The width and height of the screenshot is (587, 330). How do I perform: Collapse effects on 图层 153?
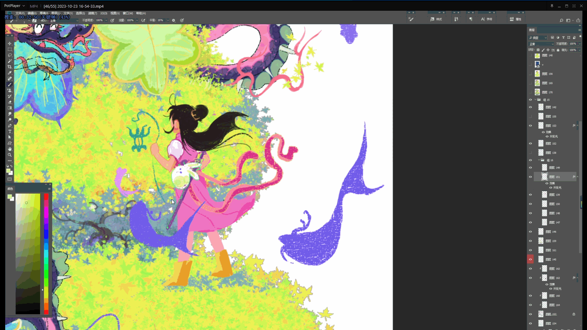point(577,126)
